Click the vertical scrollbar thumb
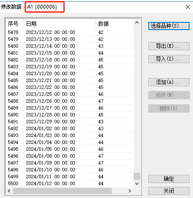193x198 pixels. 137,176
